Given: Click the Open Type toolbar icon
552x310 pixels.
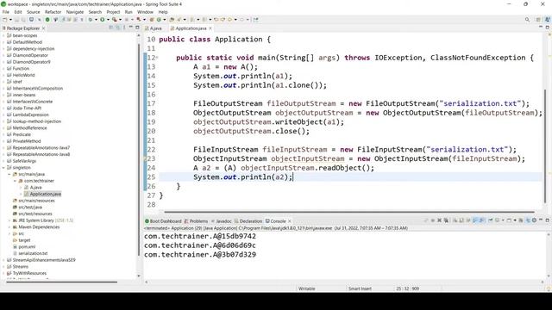Looking at the screenshot, I should point(172,19).
